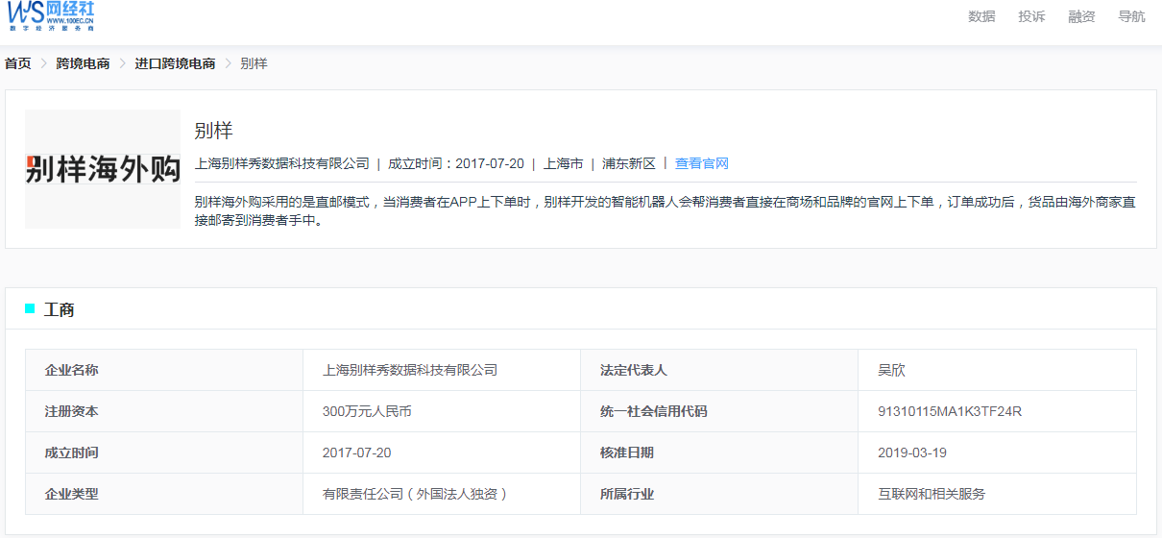Click the 法定代表人 label cell
The image size is (1162, 538).
click(x=719, y=370)
